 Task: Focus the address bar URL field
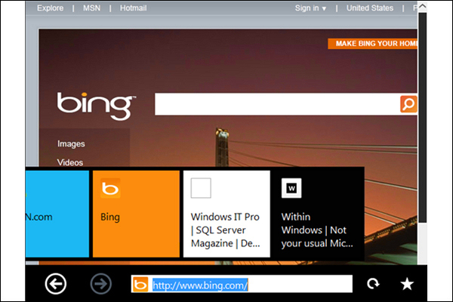click(x=249, y=285)
